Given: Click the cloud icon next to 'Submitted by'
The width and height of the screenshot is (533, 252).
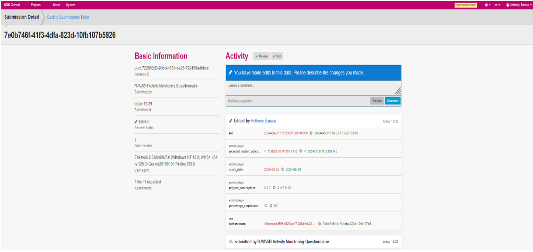Looking at the screenshot, I should click(x=231, y=242).
